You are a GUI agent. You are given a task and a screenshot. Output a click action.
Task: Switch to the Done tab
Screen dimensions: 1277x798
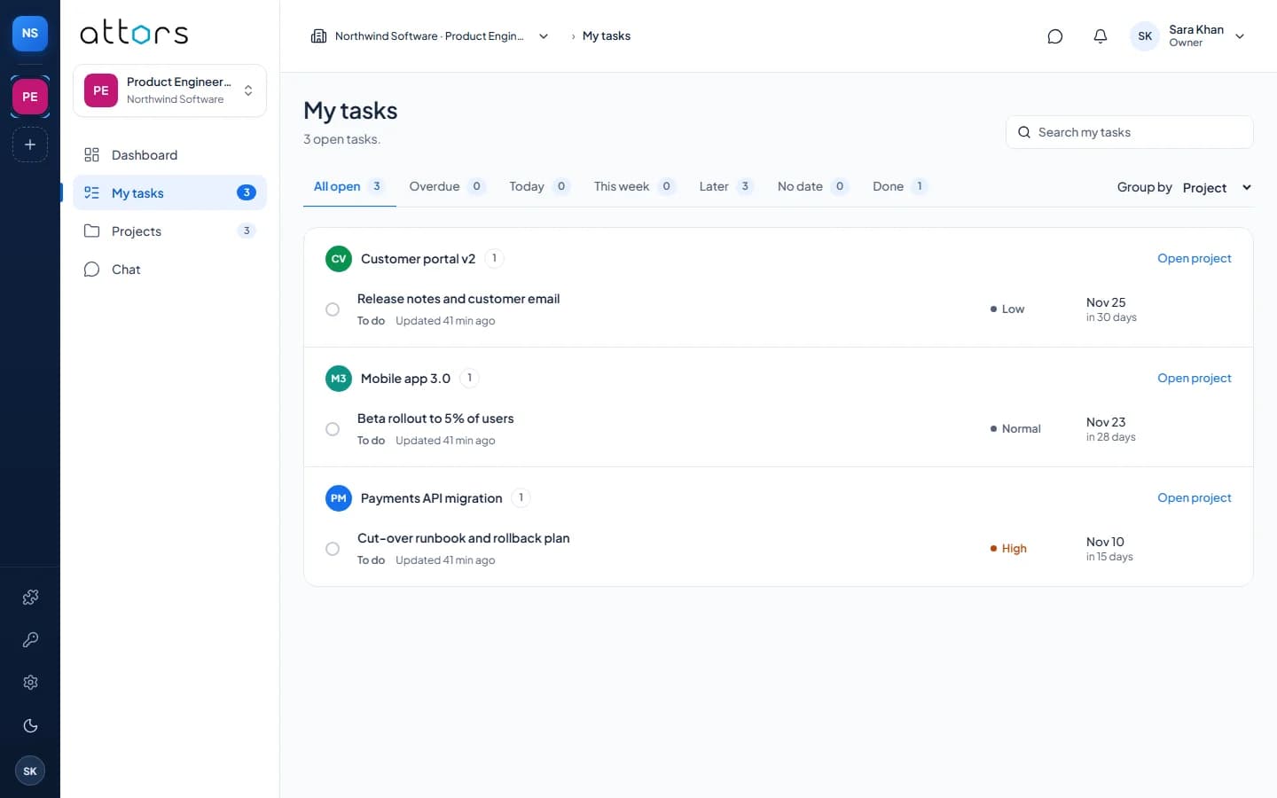coord(899,186)
